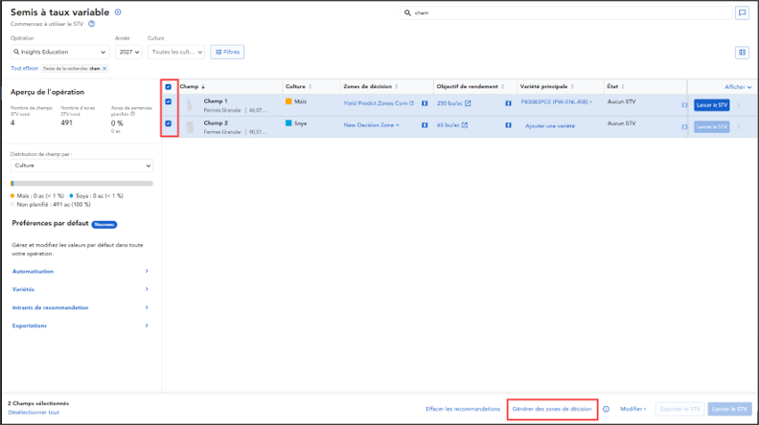Click Générer des zones de décision
The height and width of the screenshot is (425, 759).
pos(552,409)
